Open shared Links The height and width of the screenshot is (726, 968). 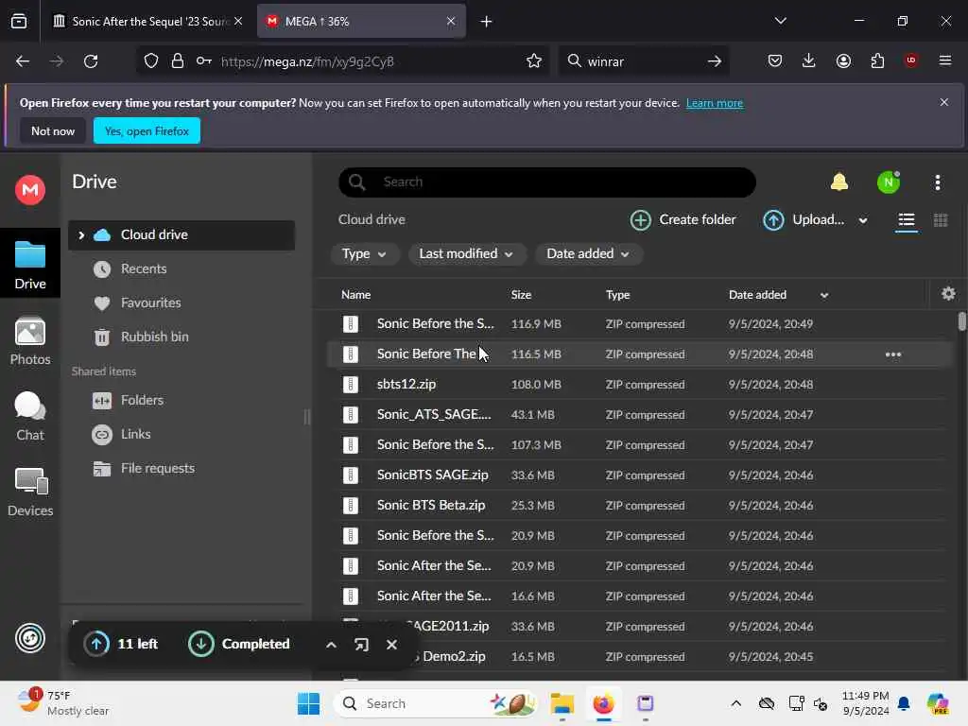pyautogui.click(x=136, y=434)
